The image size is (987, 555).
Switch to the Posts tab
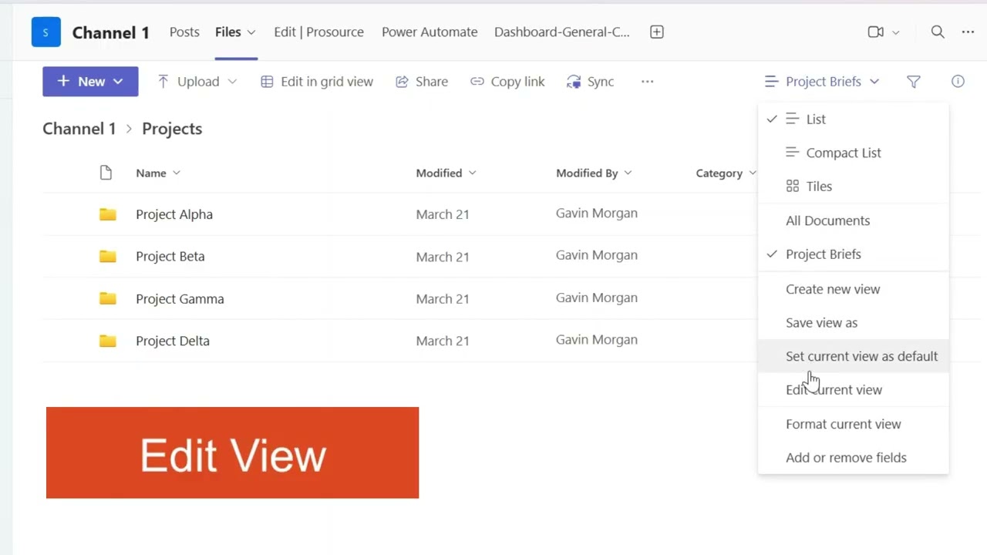(184, 32)
